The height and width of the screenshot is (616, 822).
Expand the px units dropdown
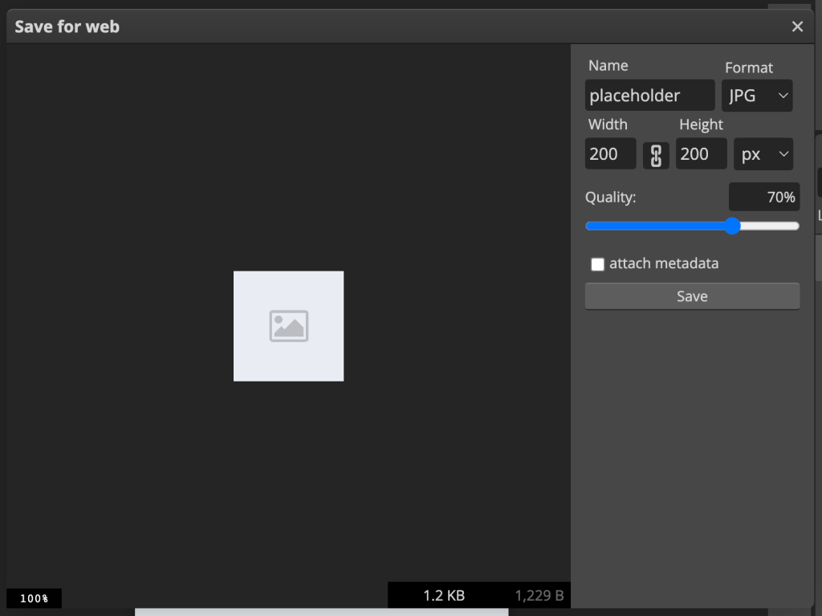(x=763, y=154)
